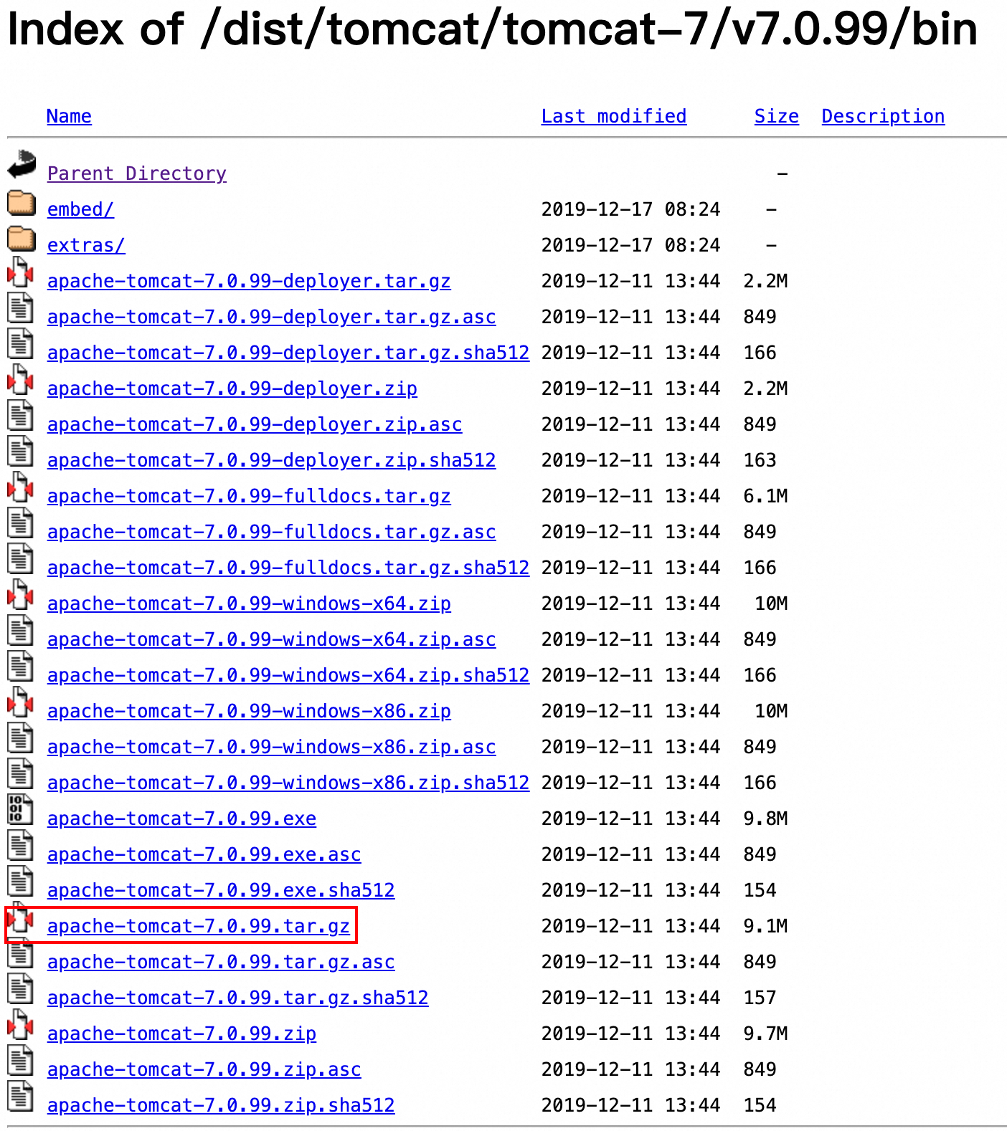Viewport: 1007px width, 1131px height.
Task: Click the text icon beside fulldocs.tar.gz.sha512
Action: click(x=21, y=559)
